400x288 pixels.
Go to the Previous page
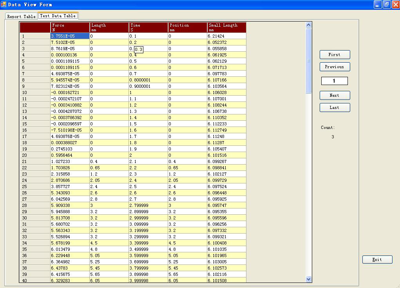[x=334, y=67]
